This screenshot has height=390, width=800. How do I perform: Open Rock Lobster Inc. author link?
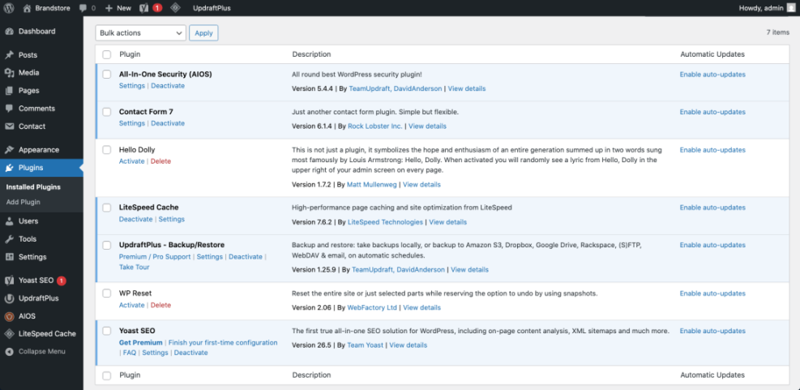click(x=375, y=126)
